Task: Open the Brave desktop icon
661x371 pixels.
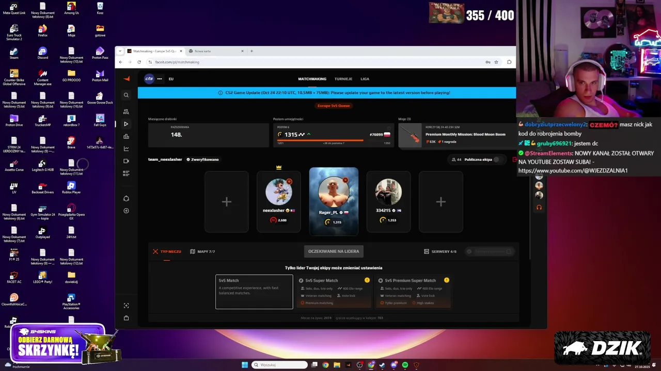Action: pyautogui.click(x=71, y=142)
